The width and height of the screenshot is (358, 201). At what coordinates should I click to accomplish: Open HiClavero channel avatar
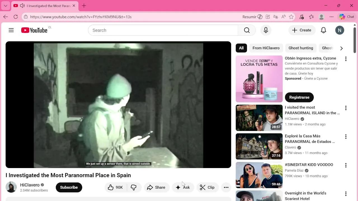point(11,187)
